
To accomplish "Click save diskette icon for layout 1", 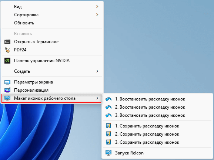I will (108, 126).
